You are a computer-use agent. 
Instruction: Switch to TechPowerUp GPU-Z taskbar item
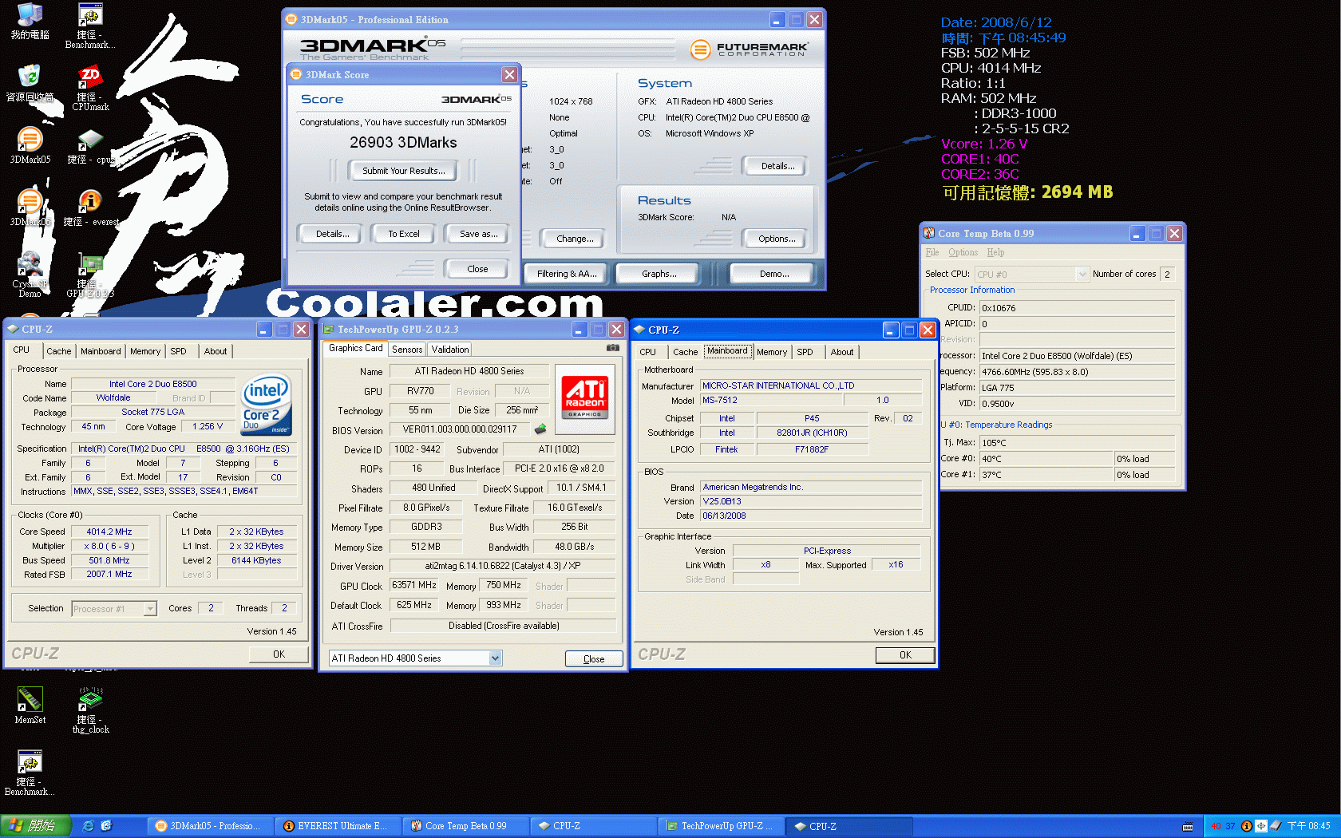tap(721, 826)
